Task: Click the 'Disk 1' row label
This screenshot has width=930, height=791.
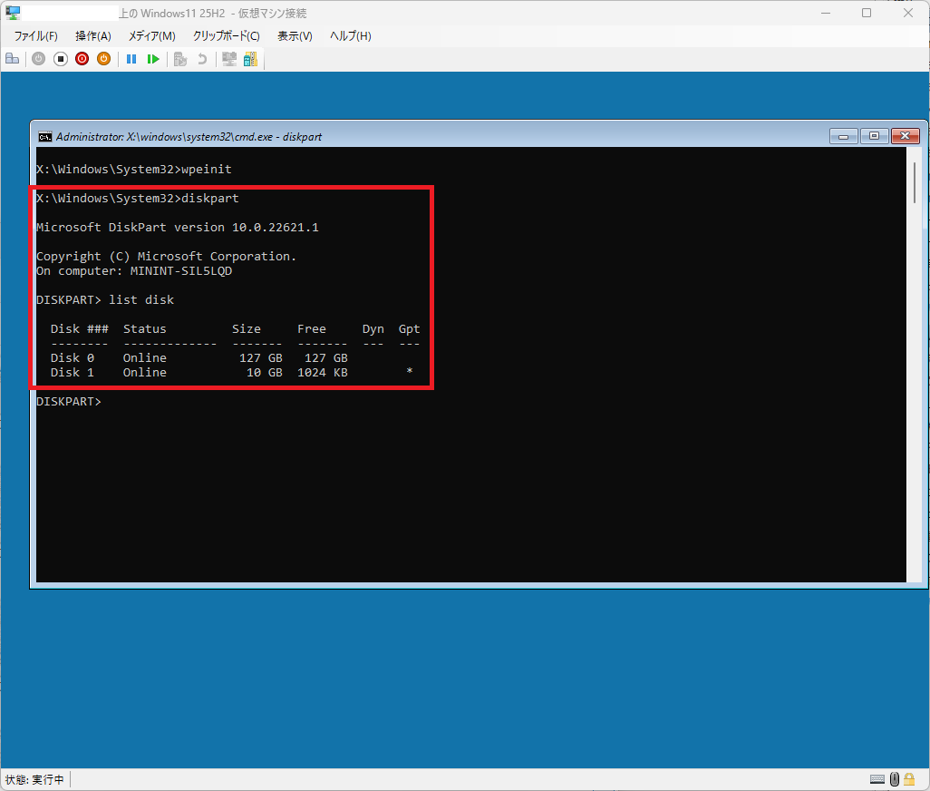Action: click(x=73, y=373)
